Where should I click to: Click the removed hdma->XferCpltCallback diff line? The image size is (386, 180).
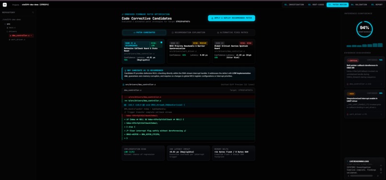188,115
